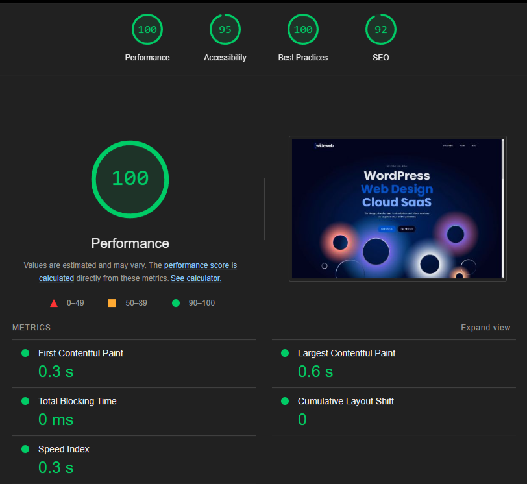Click the Accessibility 95 score gauge
The image size is (527, 484).
point(225,30)
